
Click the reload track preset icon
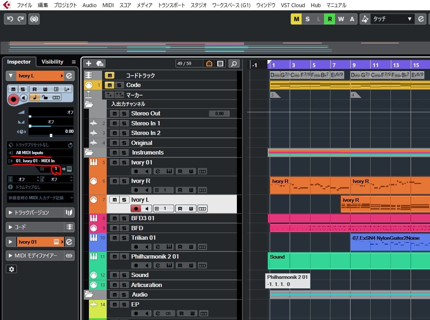click(x=70, y=145)
